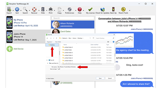Click Mac in the address breadcrumb

70,38
